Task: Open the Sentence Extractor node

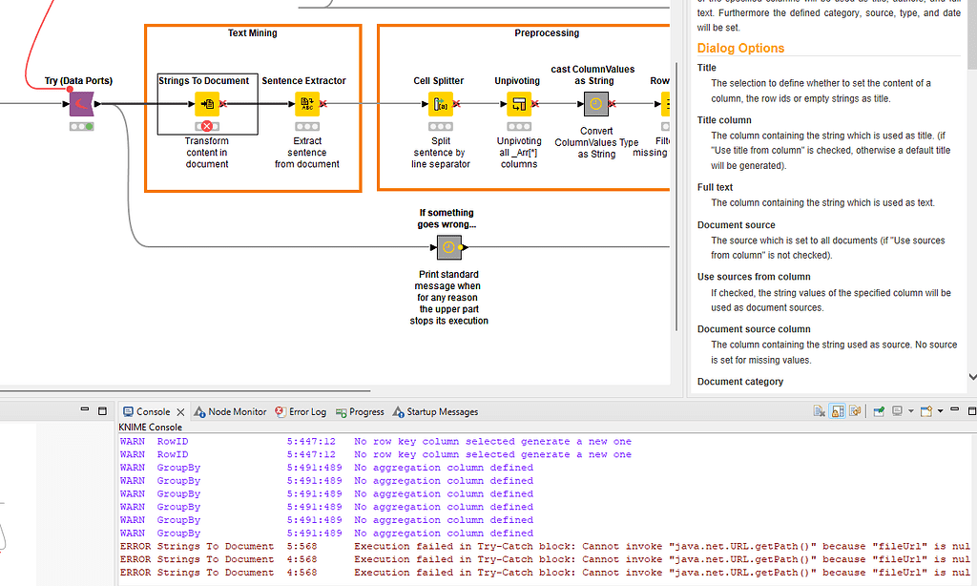Action: (x=307, y=102)
